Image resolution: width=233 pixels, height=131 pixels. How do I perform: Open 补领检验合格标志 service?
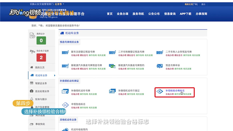tap(175, 90)
